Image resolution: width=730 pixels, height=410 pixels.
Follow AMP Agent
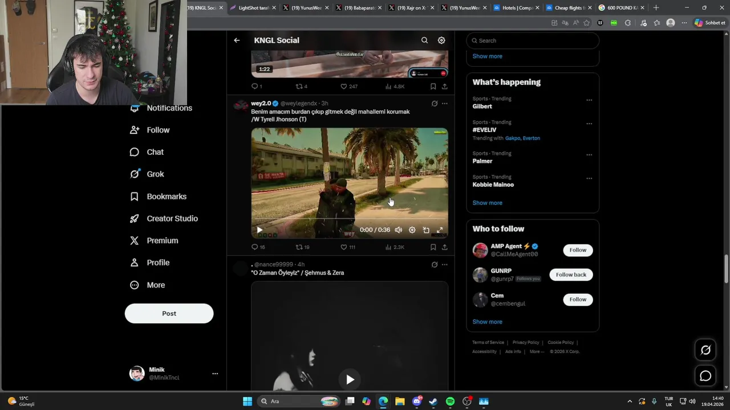578,250
